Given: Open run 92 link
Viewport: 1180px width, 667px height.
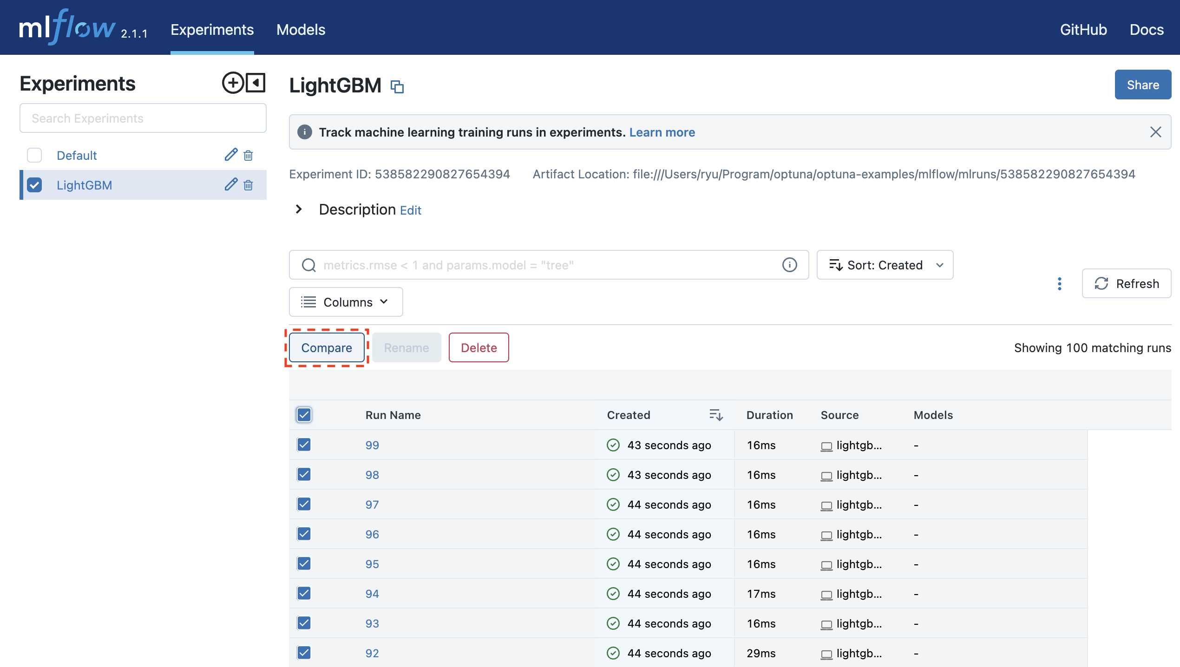Looking at the screenshot, I should click(372, 653).
